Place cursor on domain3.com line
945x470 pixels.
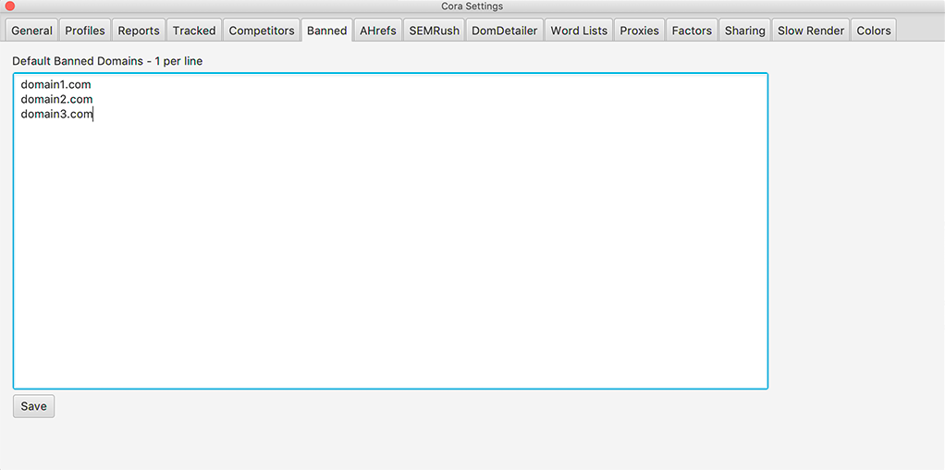(x=56, y=114)
